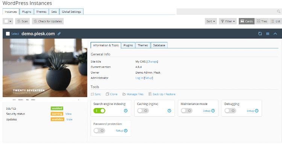This screenshot has width=282, height=144.
Task: Click Change next to the site title
Action: [x=152, y=61]
